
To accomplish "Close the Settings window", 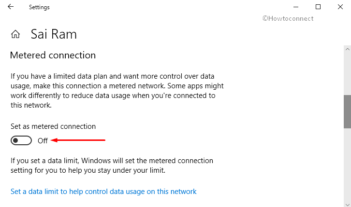I will [x=340, y=7].
